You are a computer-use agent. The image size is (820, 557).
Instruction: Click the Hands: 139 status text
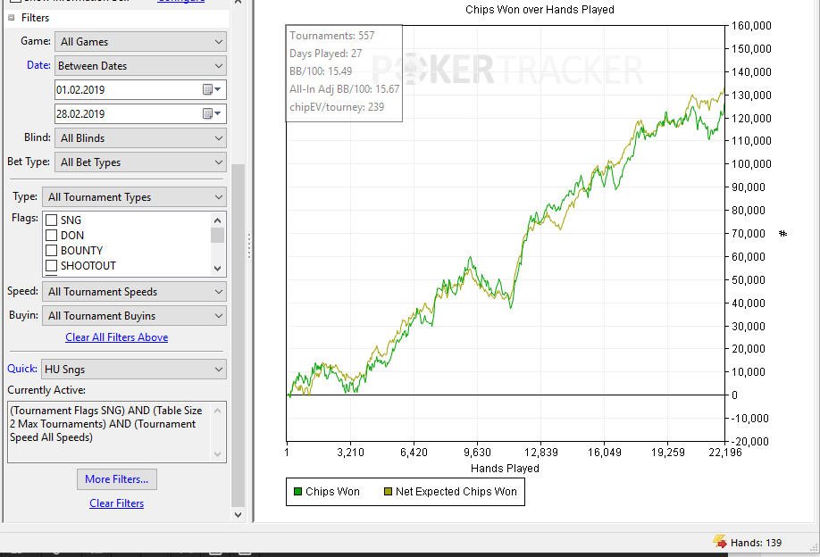[757, 543]
